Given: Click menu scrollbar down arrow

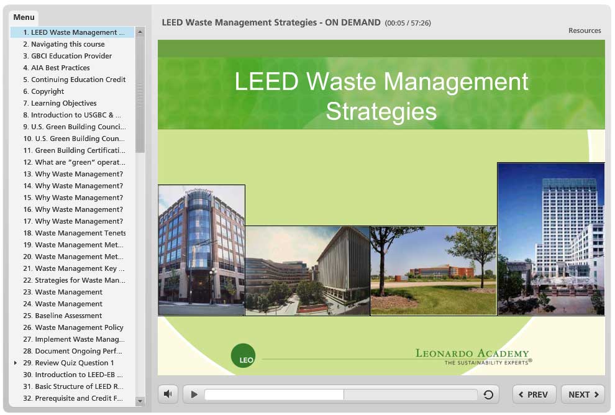Looking at the screenshot, I should point(140,401).
